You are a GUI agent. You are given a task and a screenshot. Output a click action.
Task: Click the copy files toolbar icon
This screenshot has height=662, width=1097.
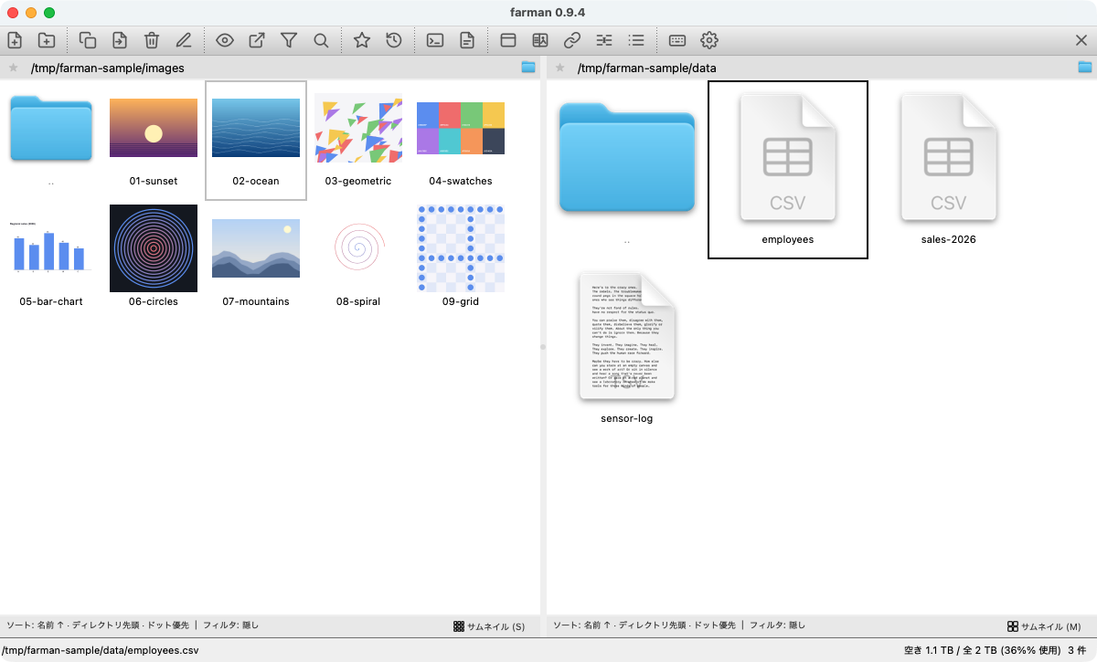coord(88,40)
